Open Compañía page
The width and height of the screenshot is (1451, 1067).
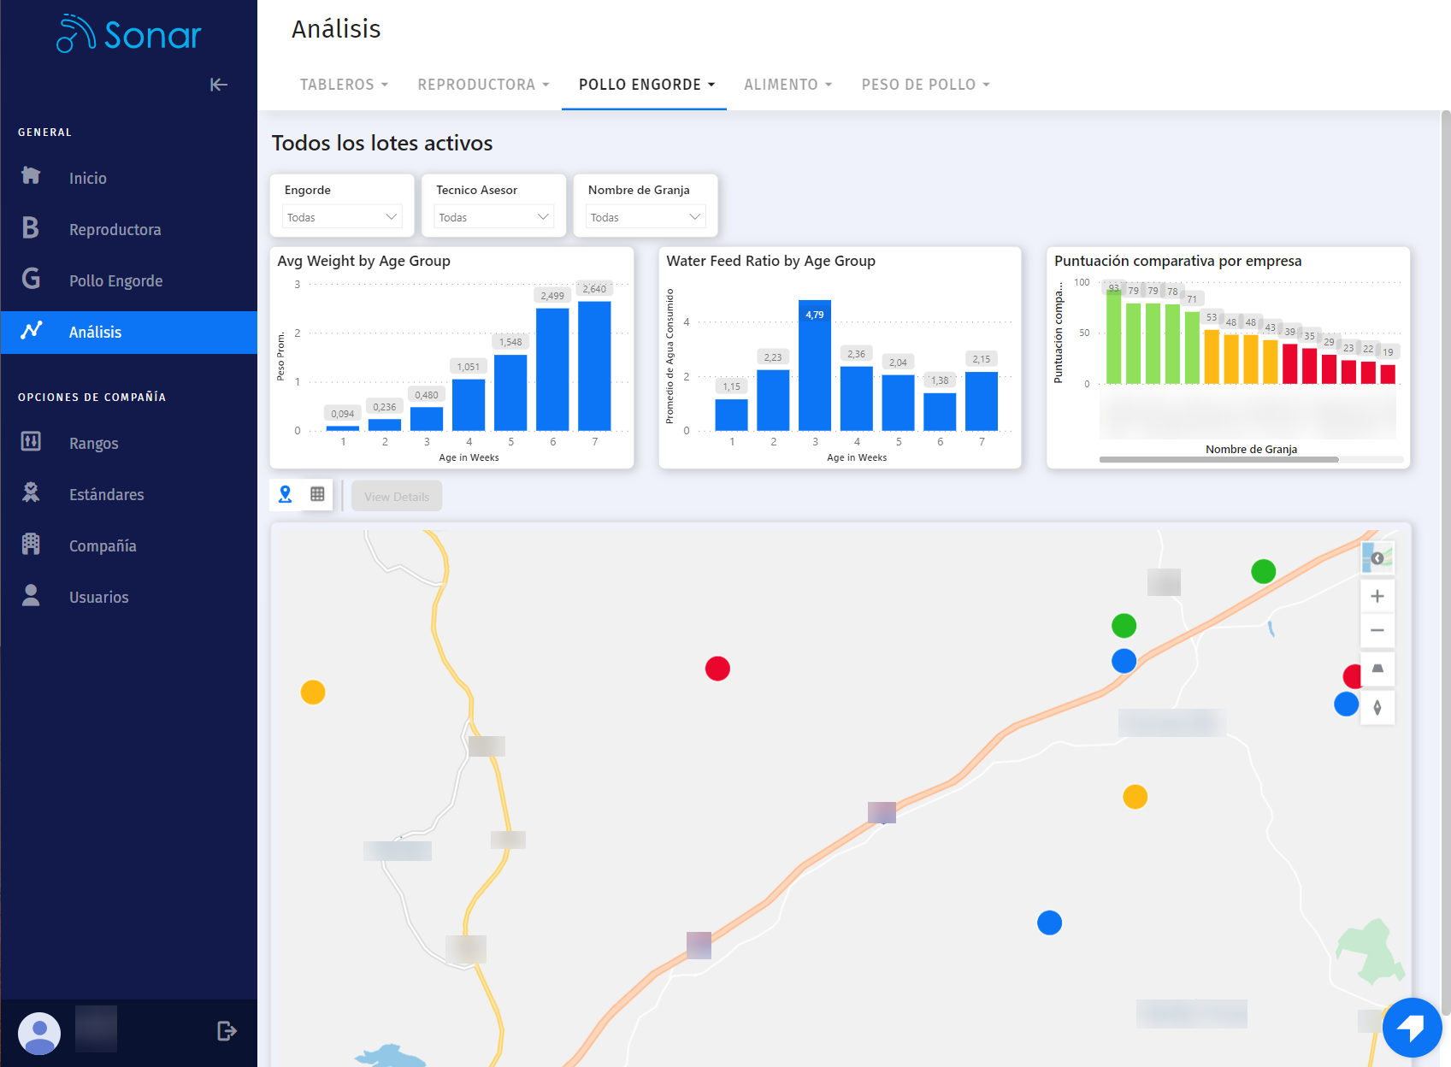point(128,545)
